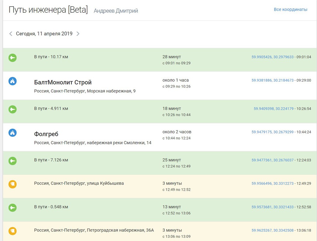Click the green travel icon for 4.911 км
This screenshot has height=241, width=317.
point(13,109)
